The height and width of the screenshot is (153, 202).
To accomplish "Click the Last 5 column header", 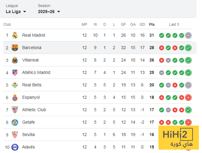I will (x=174, y=25).
